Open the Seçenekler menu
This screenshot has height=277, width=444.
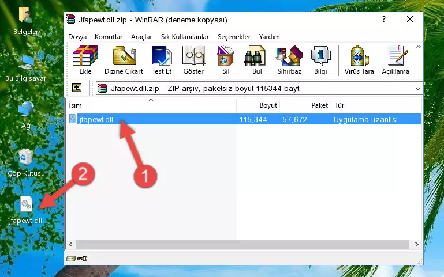click(x=234, y=37)
